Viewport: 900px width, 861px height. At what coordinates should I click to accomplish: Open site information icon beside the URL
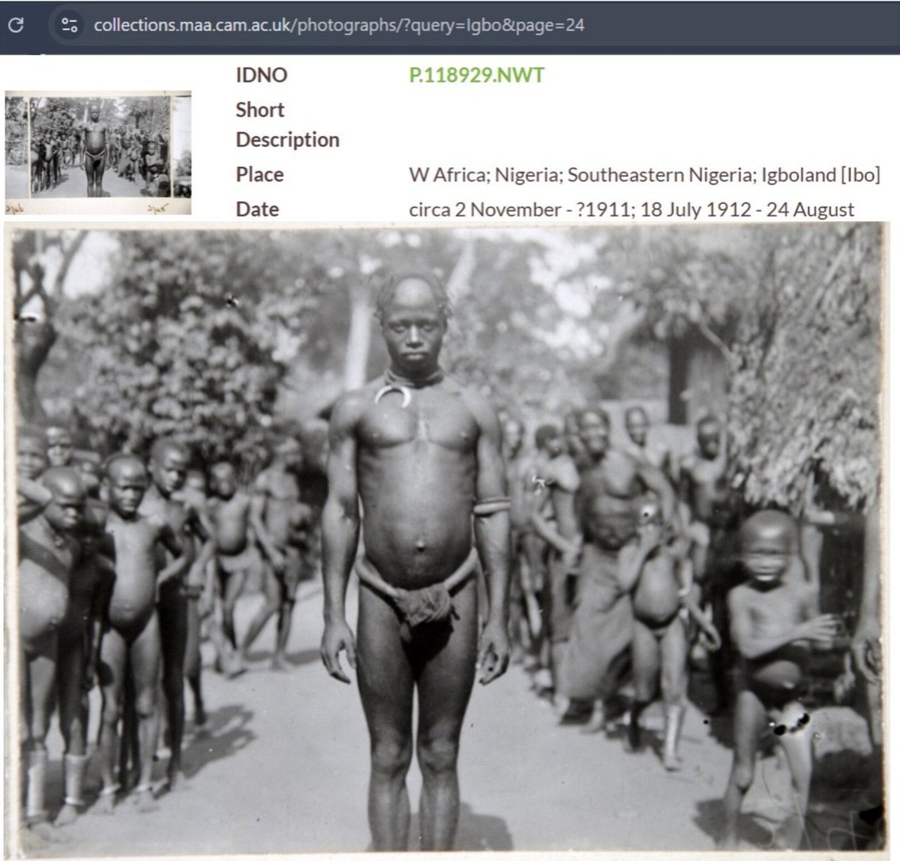pyautogui.click(x=69, y=25)
